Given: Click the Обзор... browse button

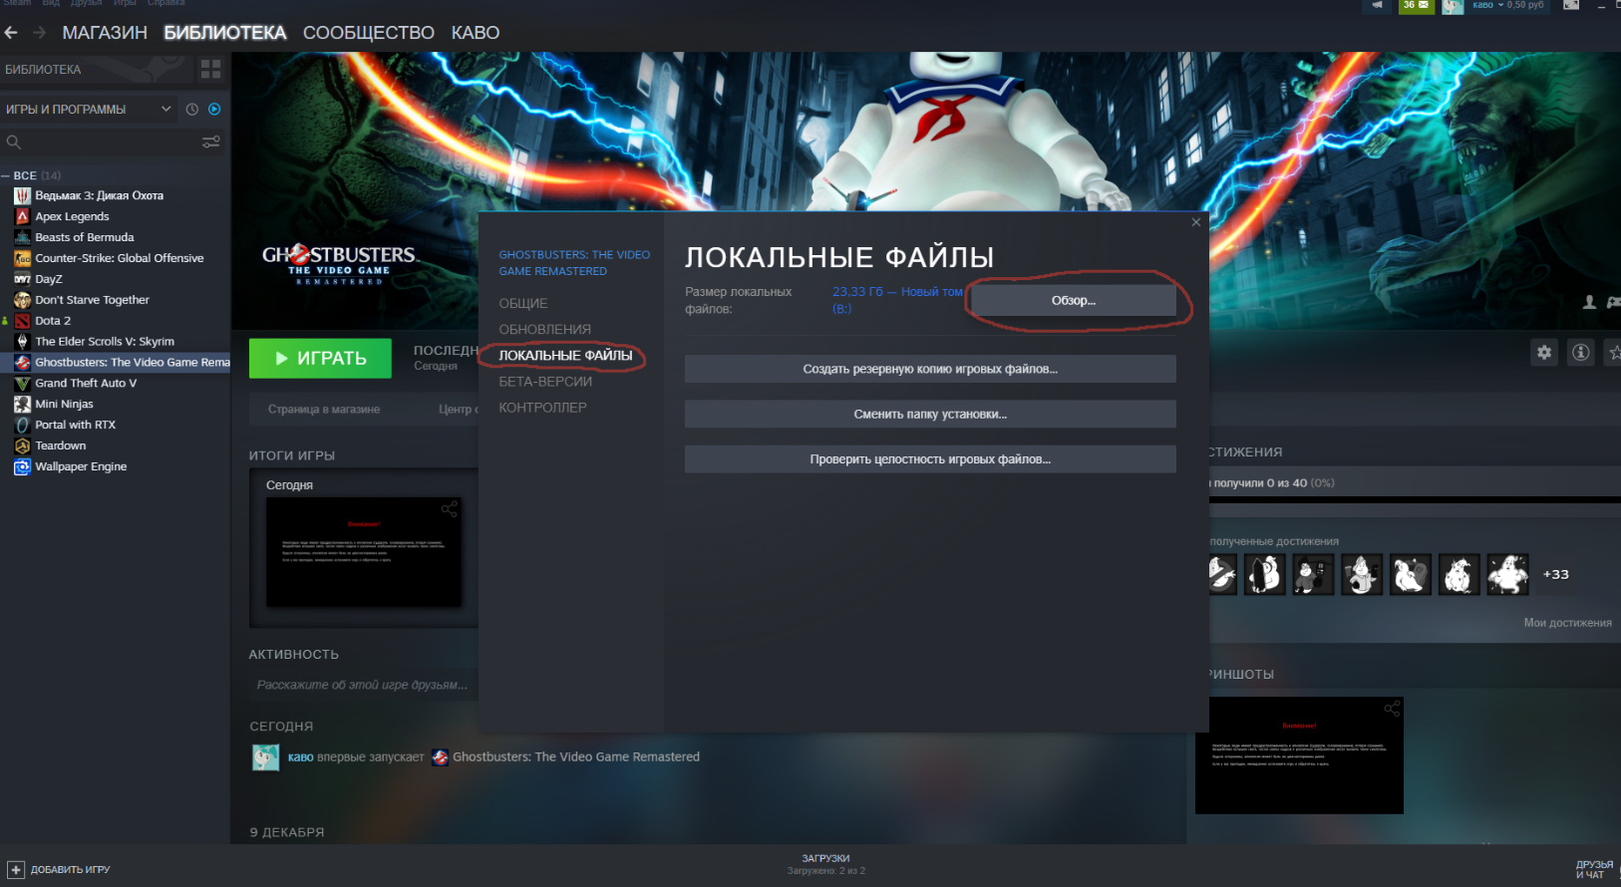Looking at the screenshot, I should [1074, 300].
